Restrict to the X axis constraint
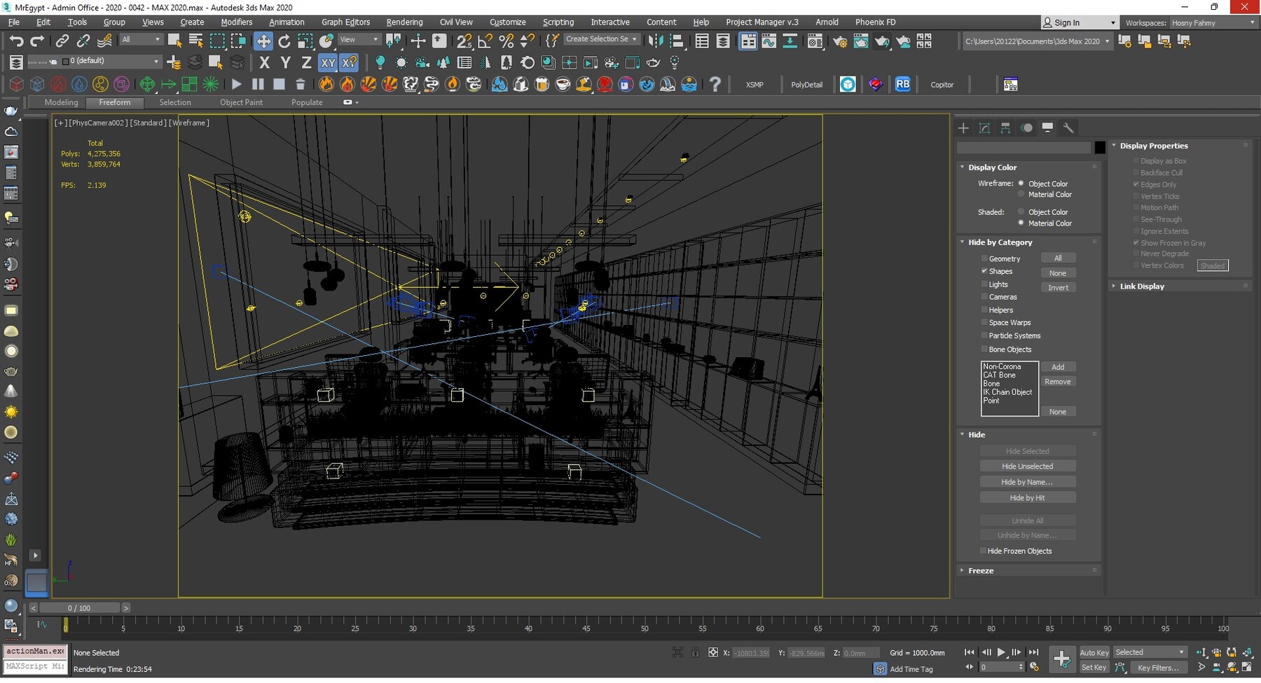This screenshot has height=683, width=1261. tap(264, 63)
